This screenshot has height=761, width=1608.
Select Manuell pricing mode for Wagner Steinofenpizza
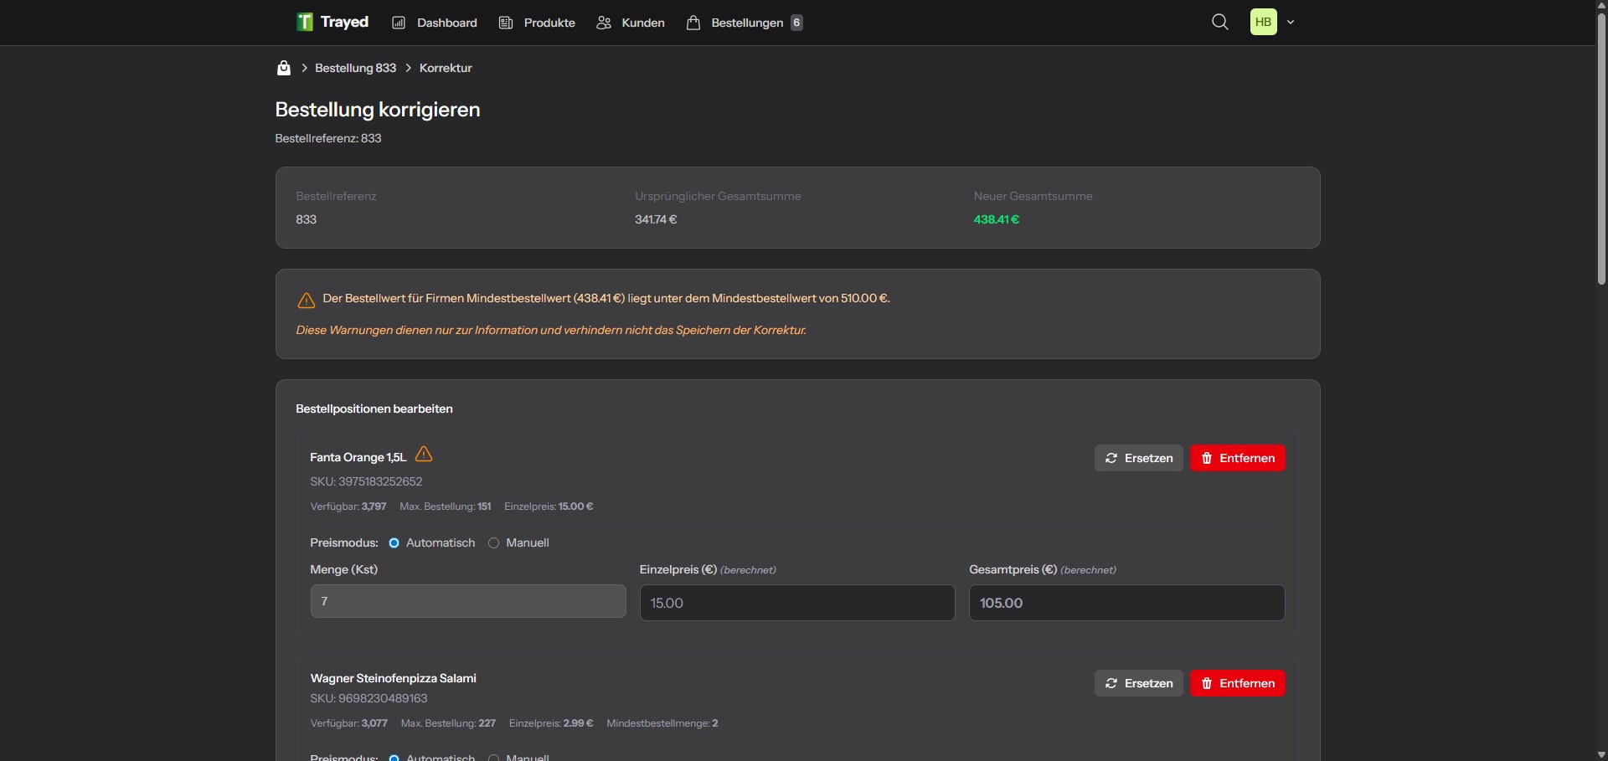click(494, 757)
